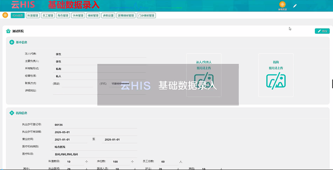Click the green 修改 edit button

point(322,31)
